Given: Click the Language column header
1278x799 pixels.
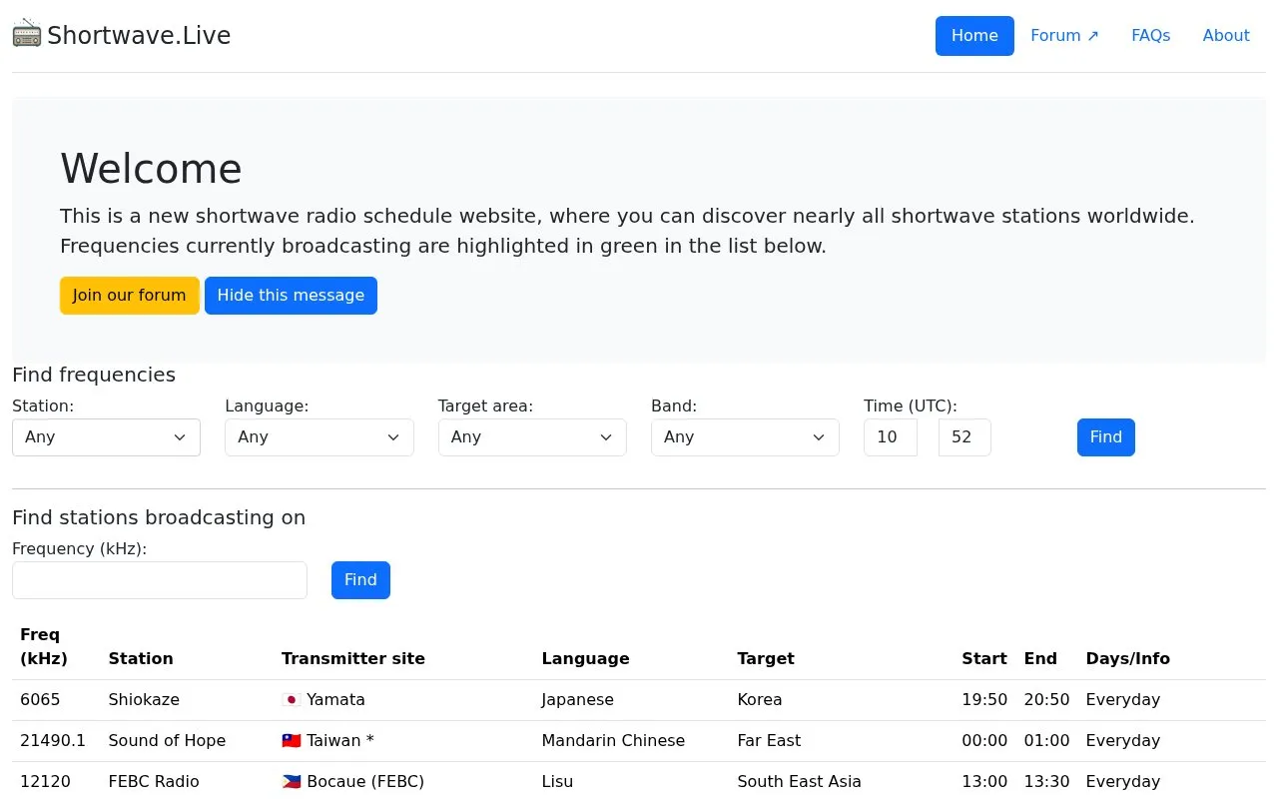Looking at the screenshot, I should [x=585, y=658].
